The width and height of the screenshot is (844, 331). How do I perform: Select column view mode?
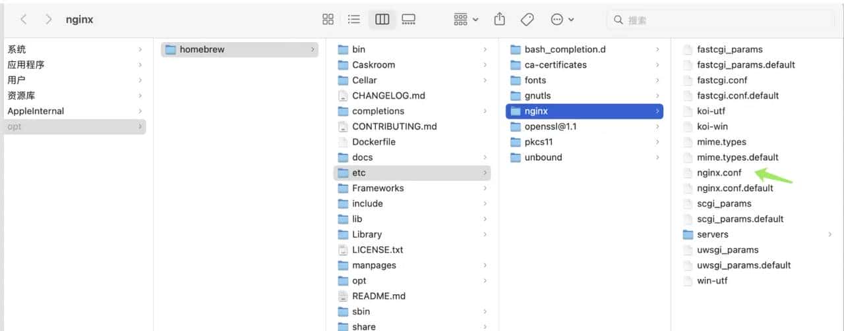pyautogui.click(x=382, y=20)
